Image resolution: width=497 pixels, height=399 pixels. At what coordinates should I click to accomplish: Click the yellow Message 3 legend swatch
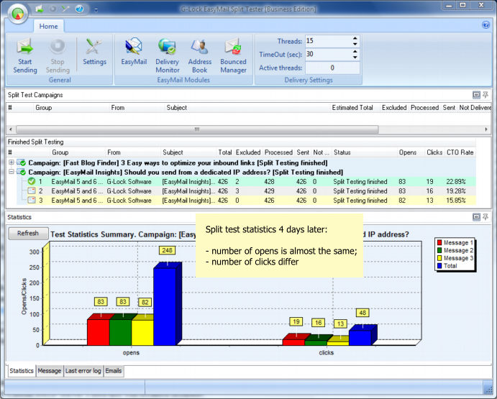439,258
